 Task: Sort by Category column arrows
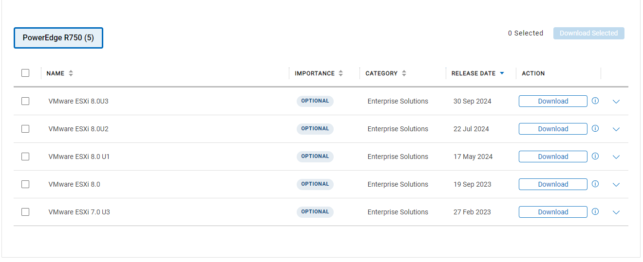(x=404, y=73)
